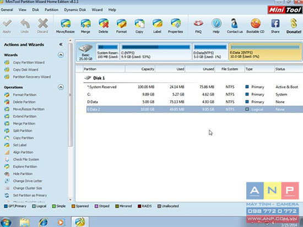Screen dimensions: 303x227
Task: Click the Delete toolbar icon
Action: click(104, 24)
